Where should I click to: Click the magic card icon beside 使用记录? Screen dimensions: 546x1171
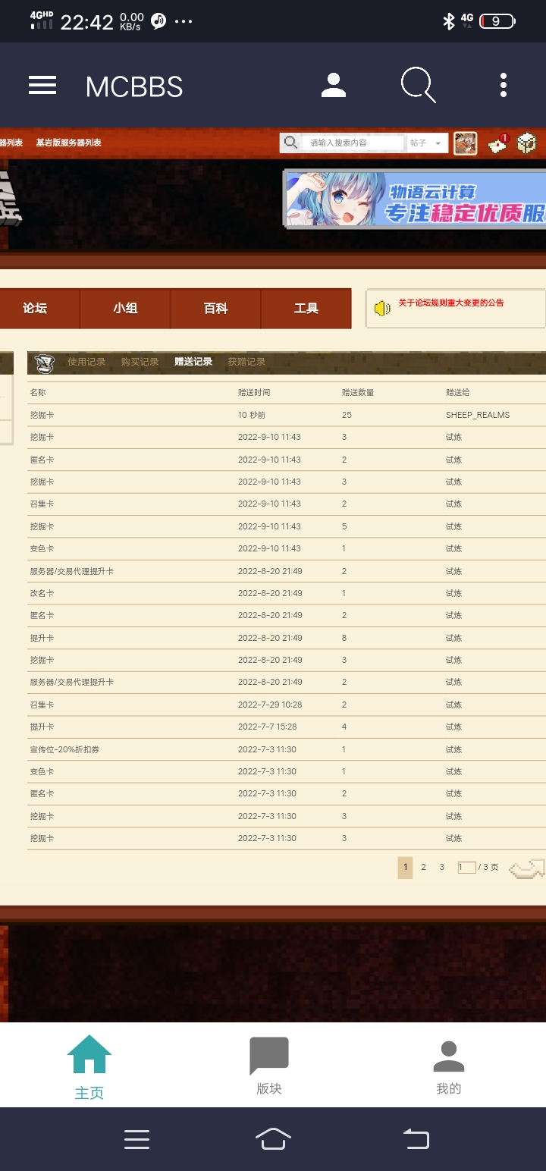tap(44, 363)
